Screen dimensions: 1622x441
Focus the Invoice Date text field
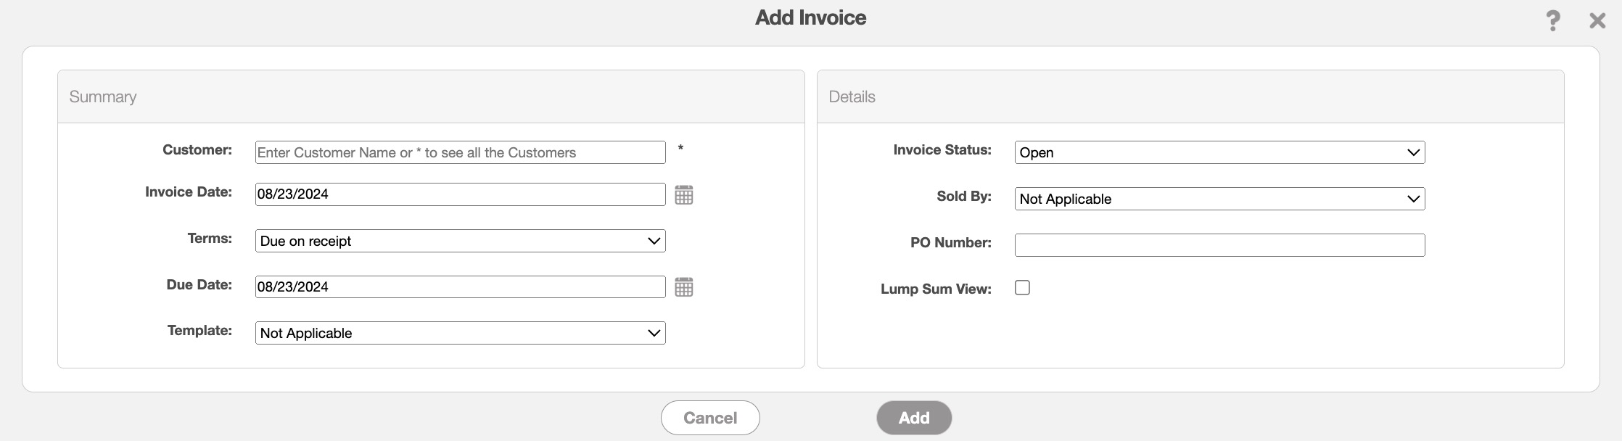[460, 194]
